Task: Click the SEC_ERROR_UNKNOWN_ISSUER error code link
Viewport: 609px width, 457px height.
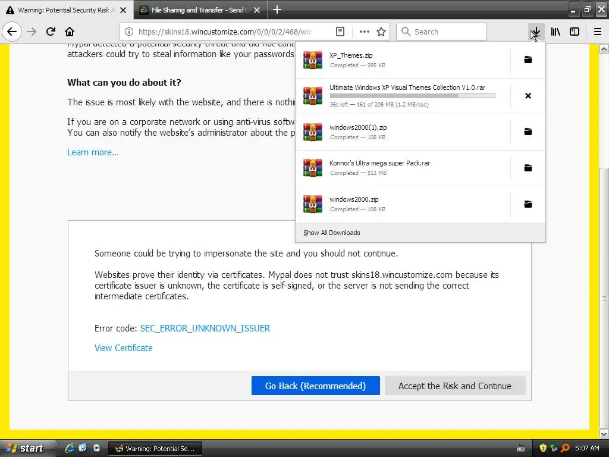Action: point(205,328)
